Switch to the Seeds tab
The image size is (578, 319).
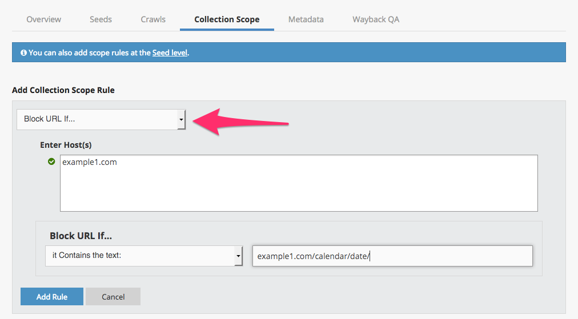pos(101,19)
